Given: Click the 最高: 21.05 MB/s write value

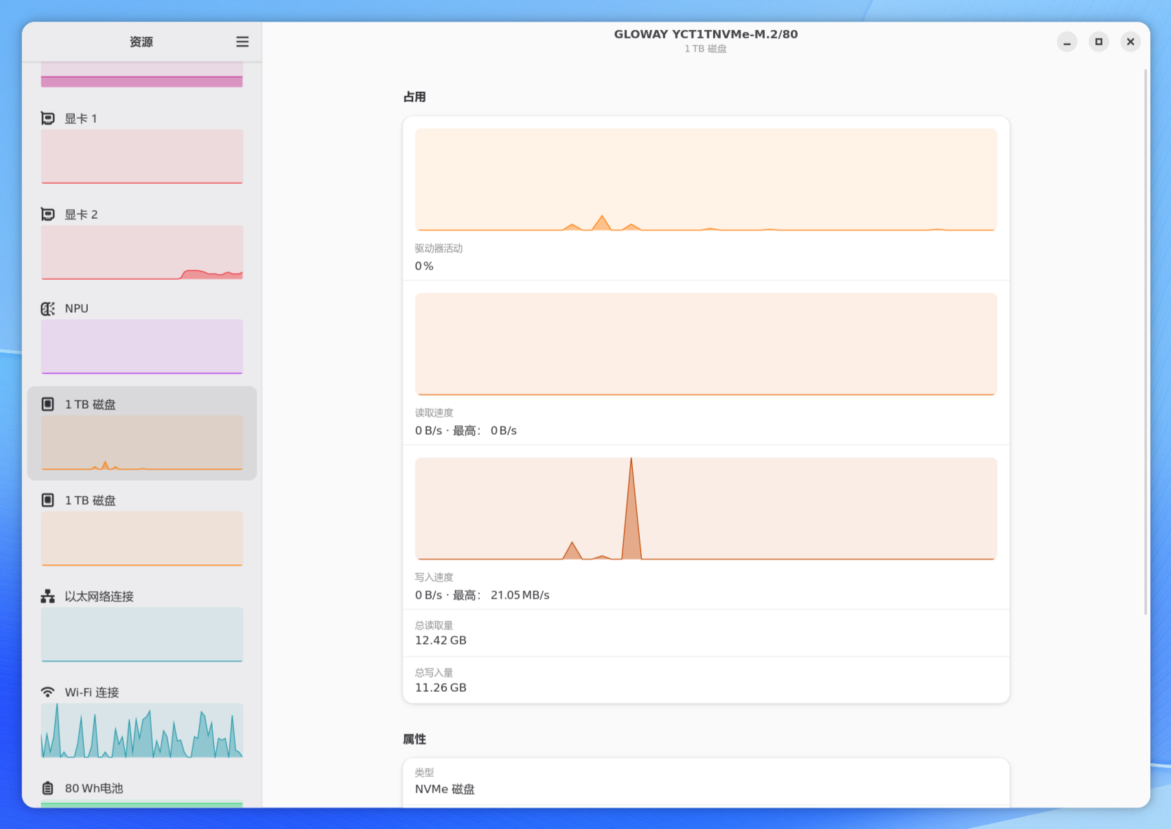Looking at the screenshot, I should tap(501, 595).
